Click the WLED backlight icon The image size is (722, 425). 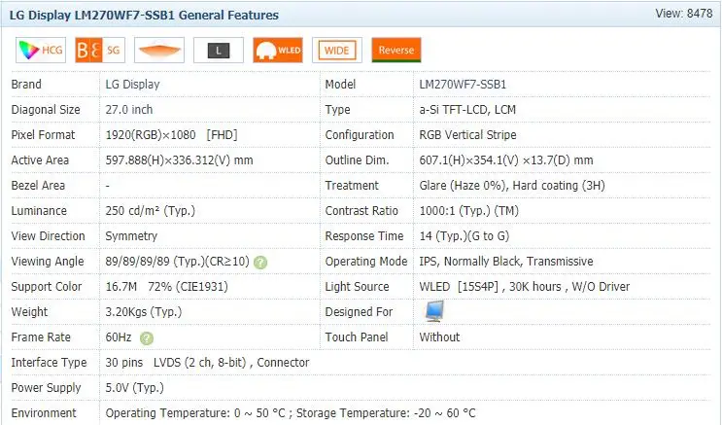[x=278, y=50]
